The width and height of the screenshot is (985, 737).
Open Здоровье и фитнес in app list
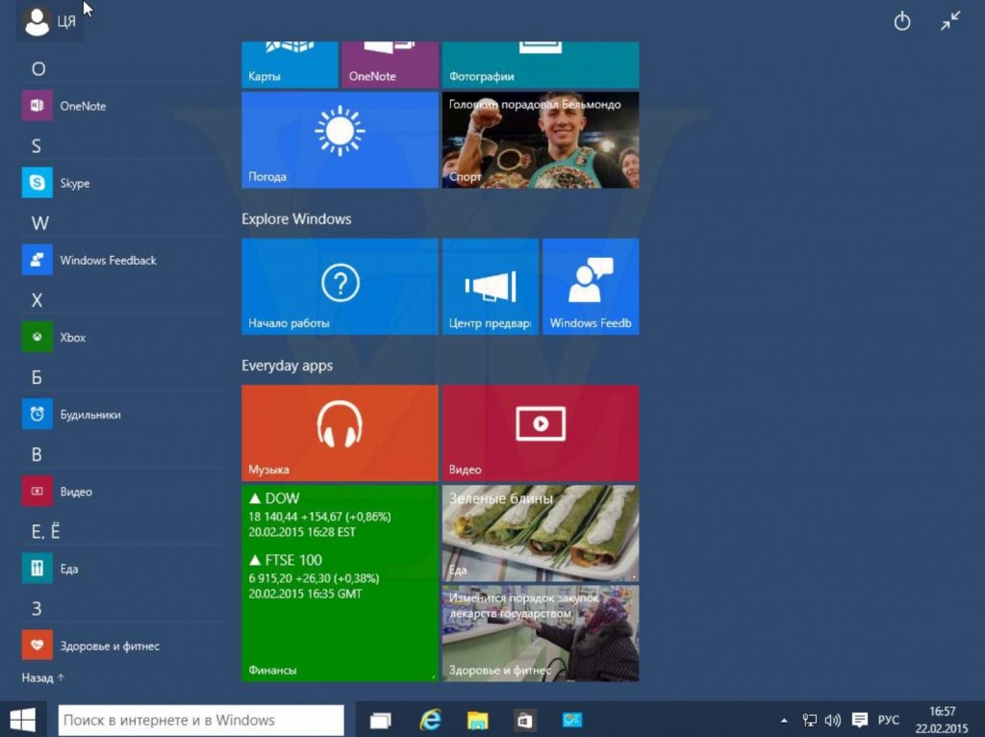point(122,646)
